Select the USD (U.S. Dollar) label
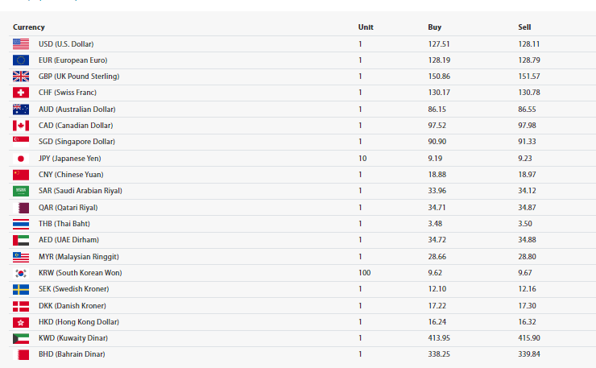This screenshot has width=596, height=368. pos(66,43)
